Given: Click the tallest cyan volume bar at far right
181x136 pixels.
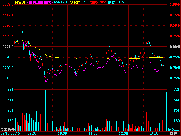Looking at the screenshot, I should pos(166,112).
